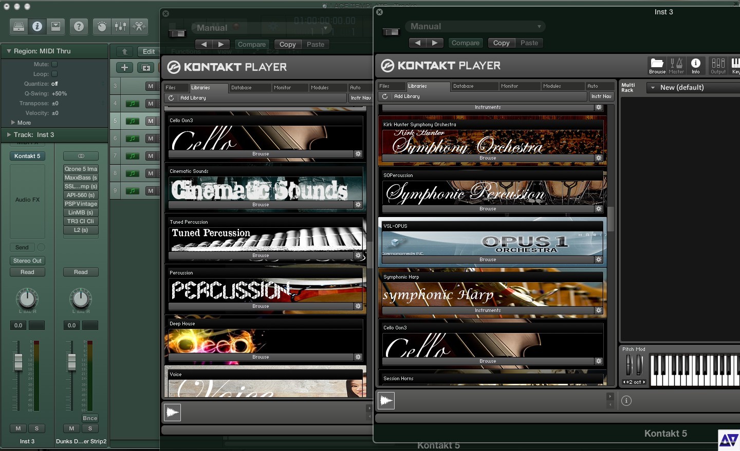Viewport: 740px width, 451px height.
Task: Open the Editors scissors icon
Action: 139,26
